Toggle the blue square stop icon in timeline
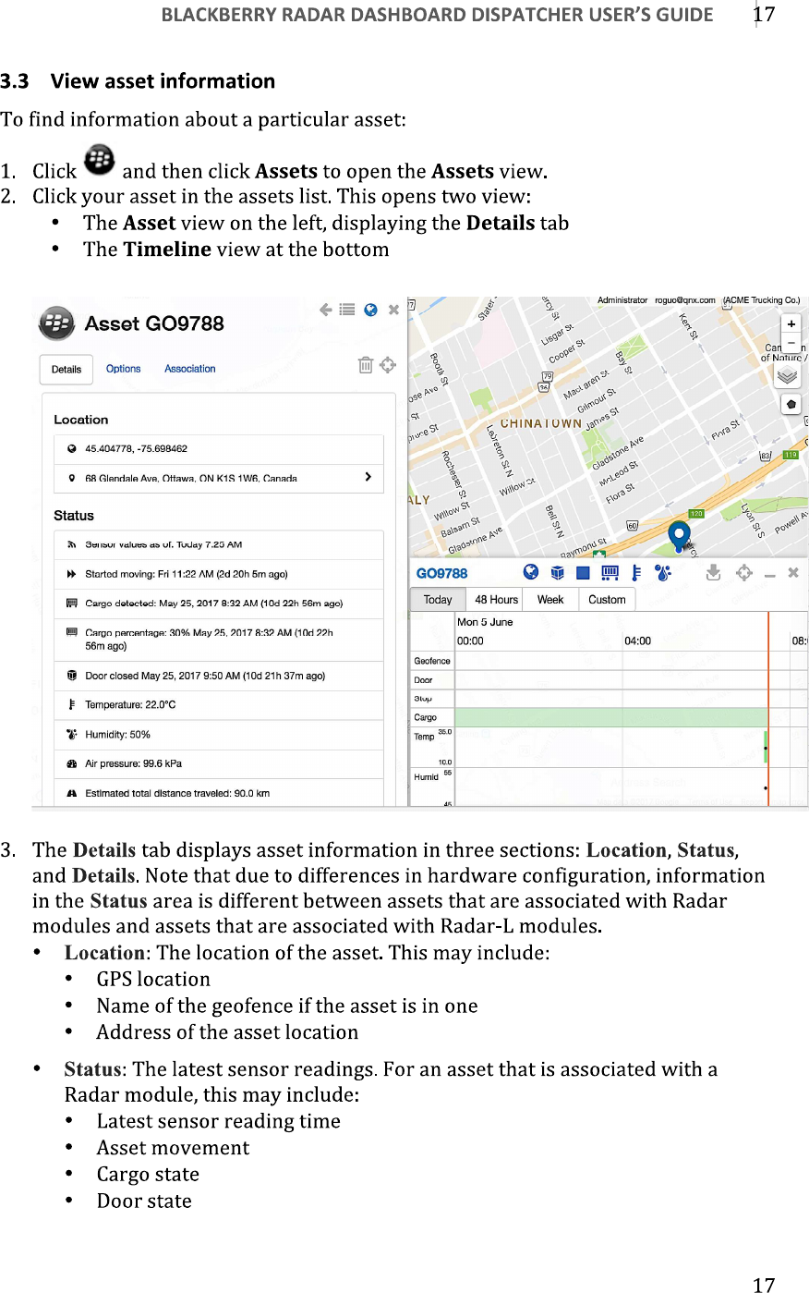The height and width of the screenshot is (1293, 809). [584, 573]
